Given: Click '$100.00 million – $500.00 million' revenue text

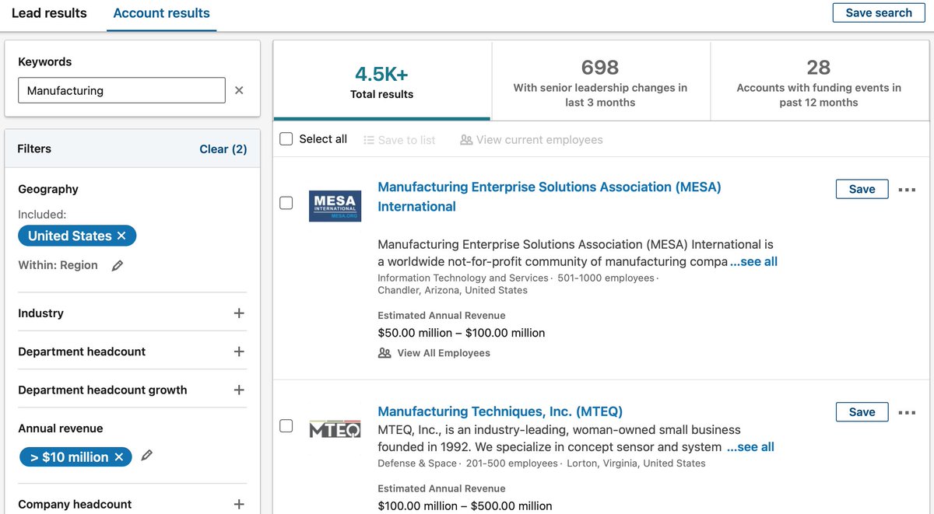Looking at the screenshot, I should click(x=465, y=506).
